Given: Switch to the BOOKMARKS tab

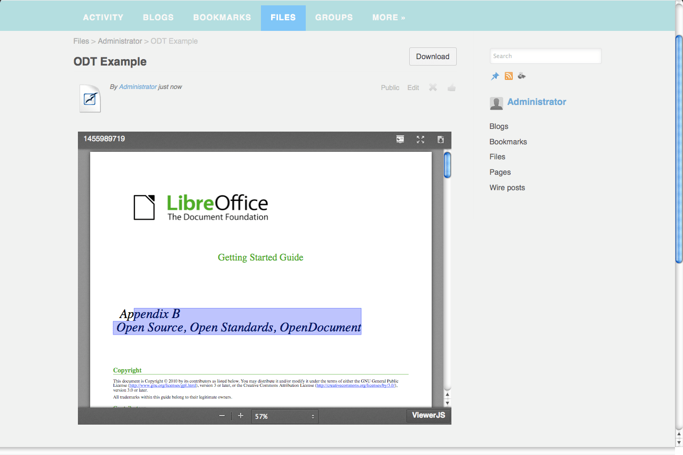Looking at the screenshot, I should coord(222,18).
